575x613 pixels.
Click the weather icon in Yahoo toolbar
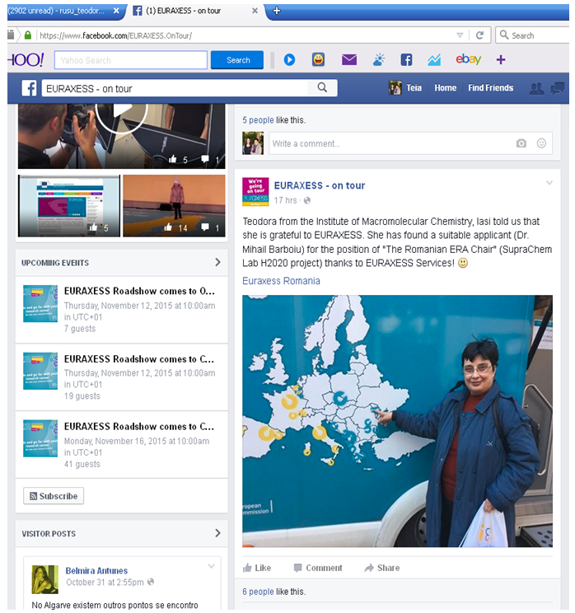pyautogui.click(x=379, y=60)
